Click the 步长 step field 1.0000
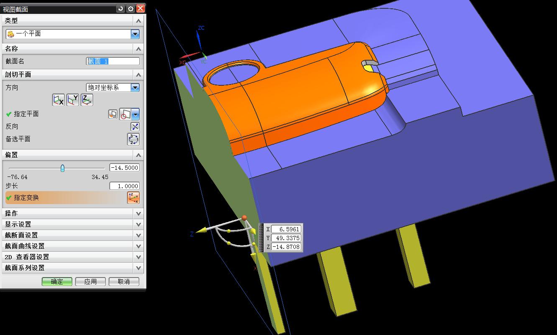 click(125, 186)
